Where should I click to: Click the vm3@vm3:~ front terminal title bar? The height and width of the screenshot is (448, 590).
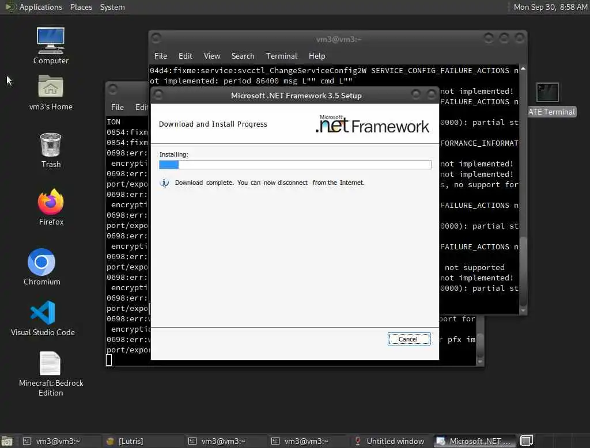tap(338, 39)
